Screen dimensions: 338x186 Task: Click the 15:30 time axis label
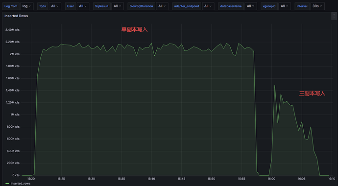(92, 179)
